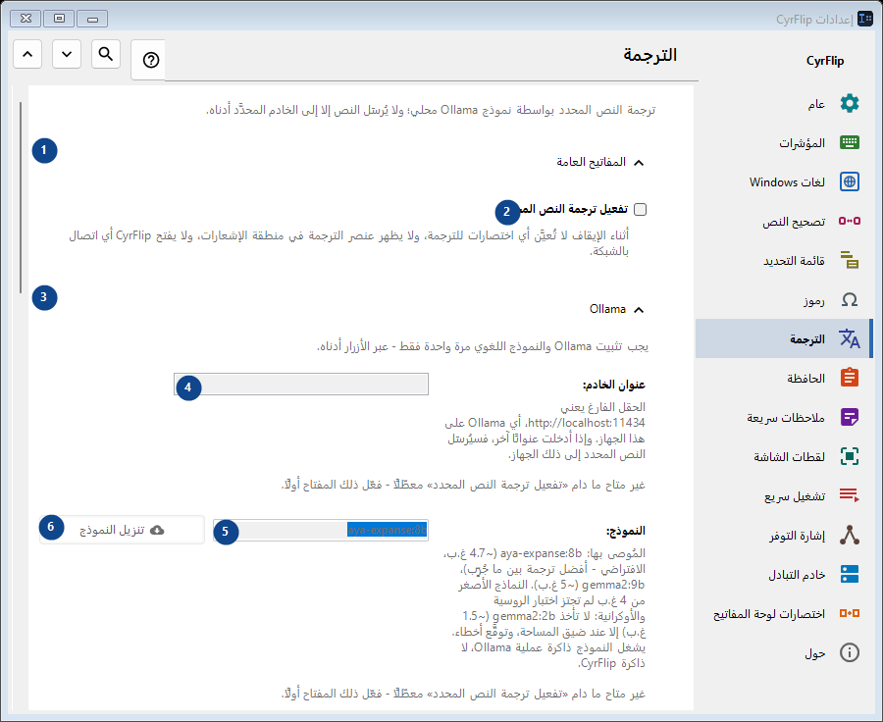The height and width of the screenshot is (722, 883).
Task: Click the CyrFlip sidebar title
Action: click(825, 61)
